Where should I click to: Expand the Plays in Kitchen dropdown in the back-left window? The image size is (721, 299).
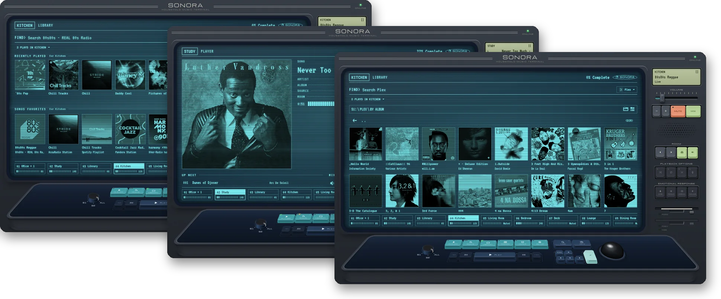pos(33,48)
